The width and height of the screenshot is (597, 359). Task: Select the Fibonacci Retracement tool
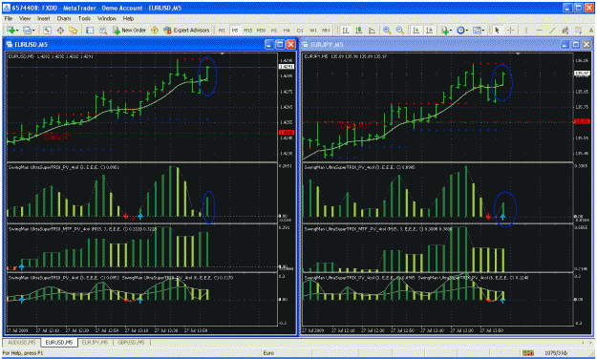(x=578, y=30)
